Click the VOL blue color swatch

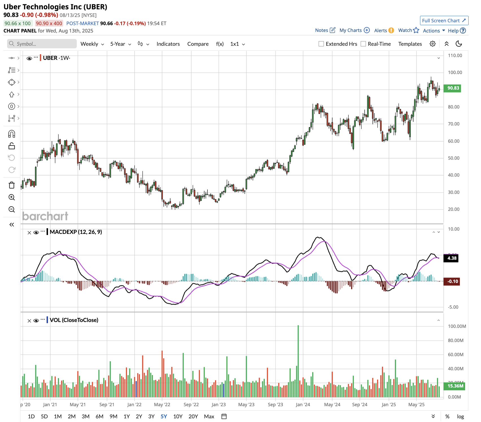click(47, 320)
